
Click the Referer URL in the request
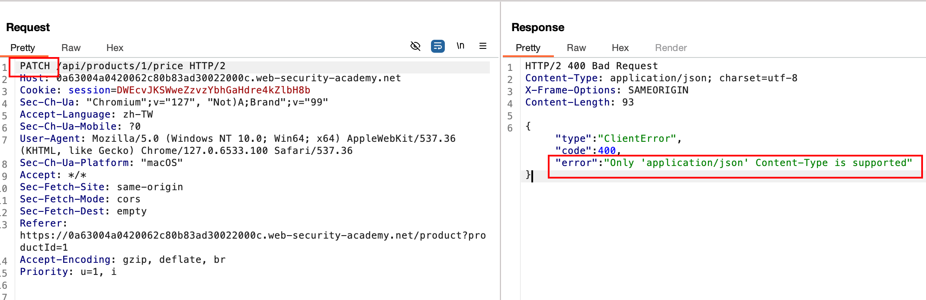(x=253, y=236)
